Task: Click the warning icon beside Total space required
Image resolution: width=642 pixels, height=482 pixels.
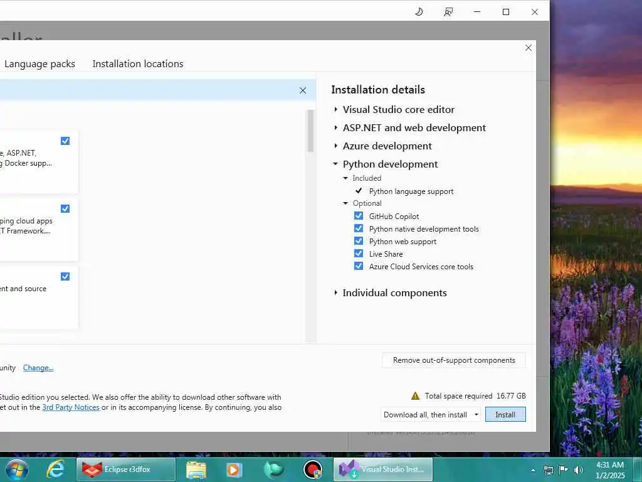Action: 415,396
